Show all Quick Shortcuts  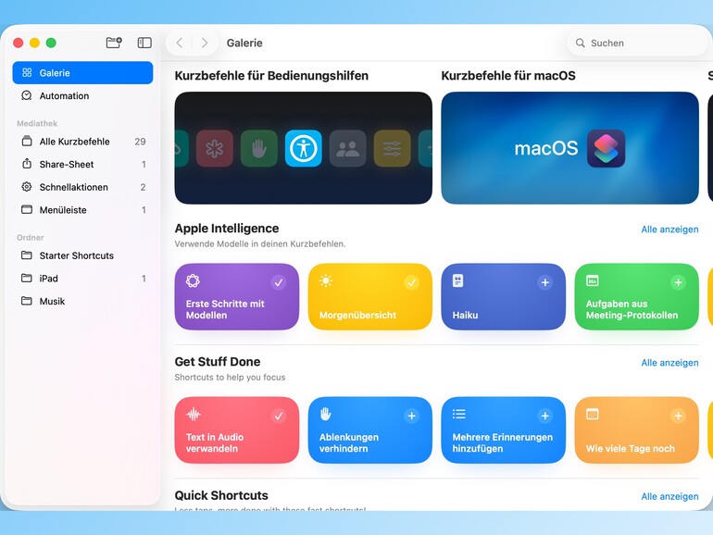[669, 496]
